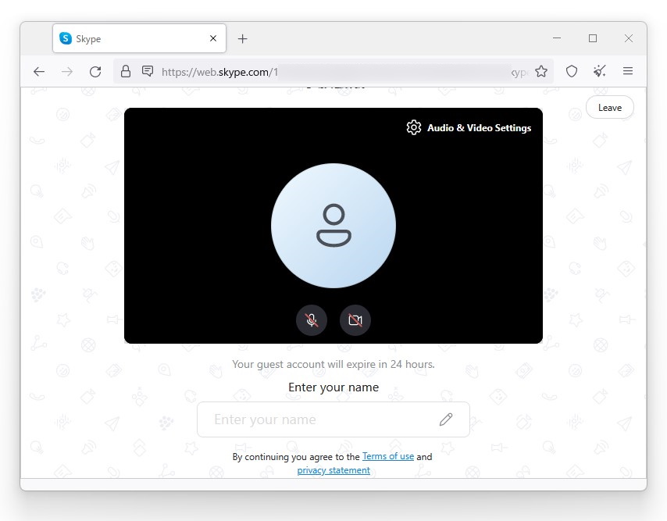This screenshot has width=667, height=521.
Task: Click the Leave button
Action: point(610,107)
